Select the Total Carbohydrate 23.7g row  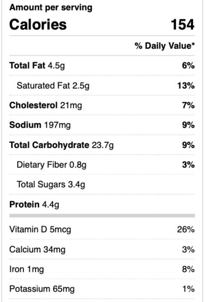click(x=102, y=145)
